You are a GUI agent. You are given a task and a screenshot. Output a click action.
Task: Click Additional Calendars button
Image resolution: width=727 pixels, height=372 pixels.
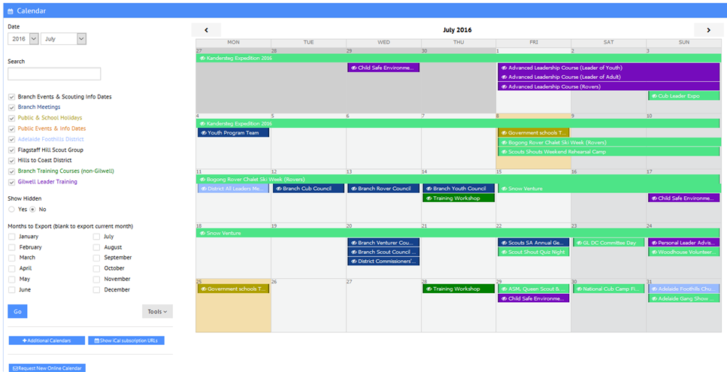pyautogui.click(x=47, y=340)
